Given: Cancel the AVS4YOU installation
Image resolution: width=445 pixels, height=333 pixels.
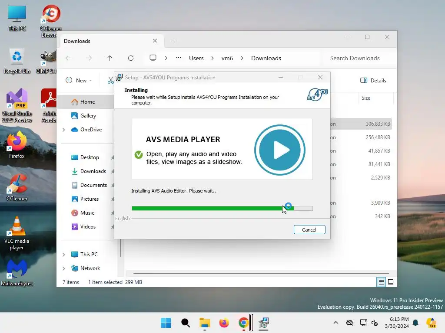Looking at the screenshot, I should click(x=309, y=230).
